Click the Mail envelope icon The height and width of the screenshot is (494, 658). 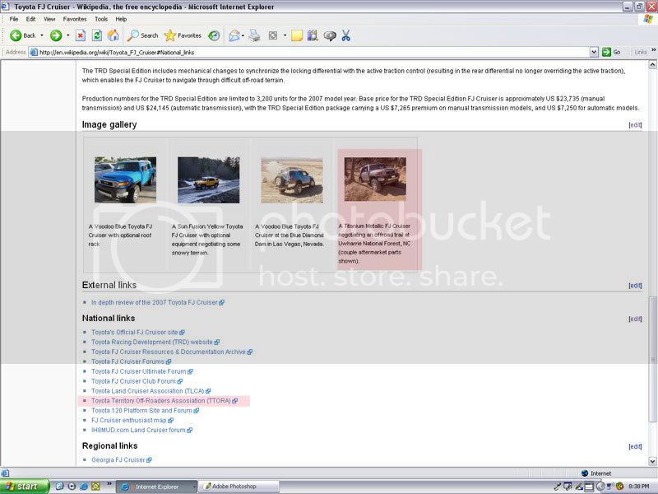234,35
